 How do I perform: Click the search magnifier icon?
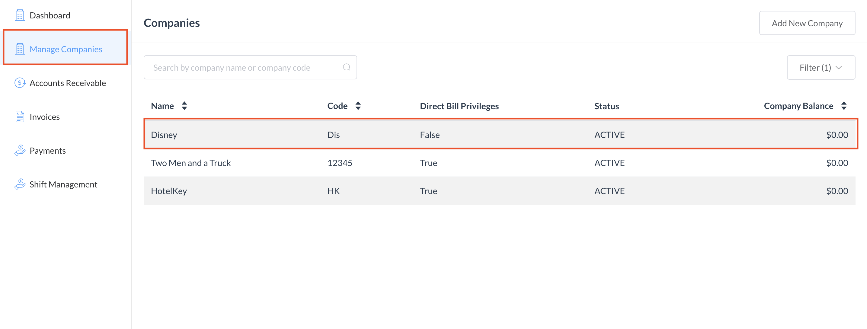coord(346,67)
